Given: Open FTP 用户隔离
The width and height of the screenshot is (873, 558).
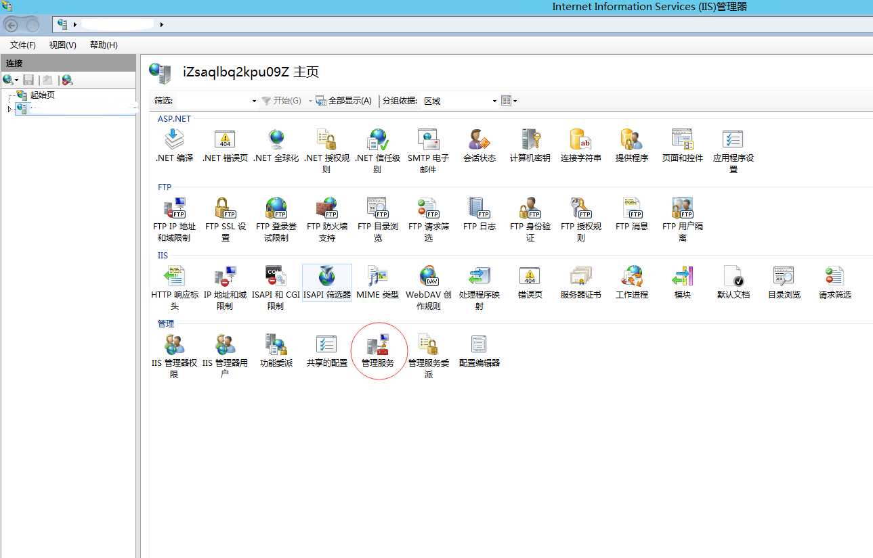Looking at the screenshot, I should [x=683, y=220].
